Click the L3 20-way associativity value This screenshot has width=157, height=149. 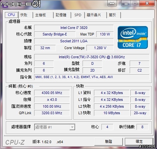point(140,113)
